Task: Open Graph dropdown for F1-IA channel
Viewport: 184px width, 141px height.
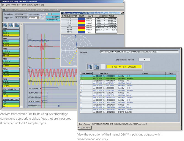Action: pyautogui.click(x=90, y=18)
